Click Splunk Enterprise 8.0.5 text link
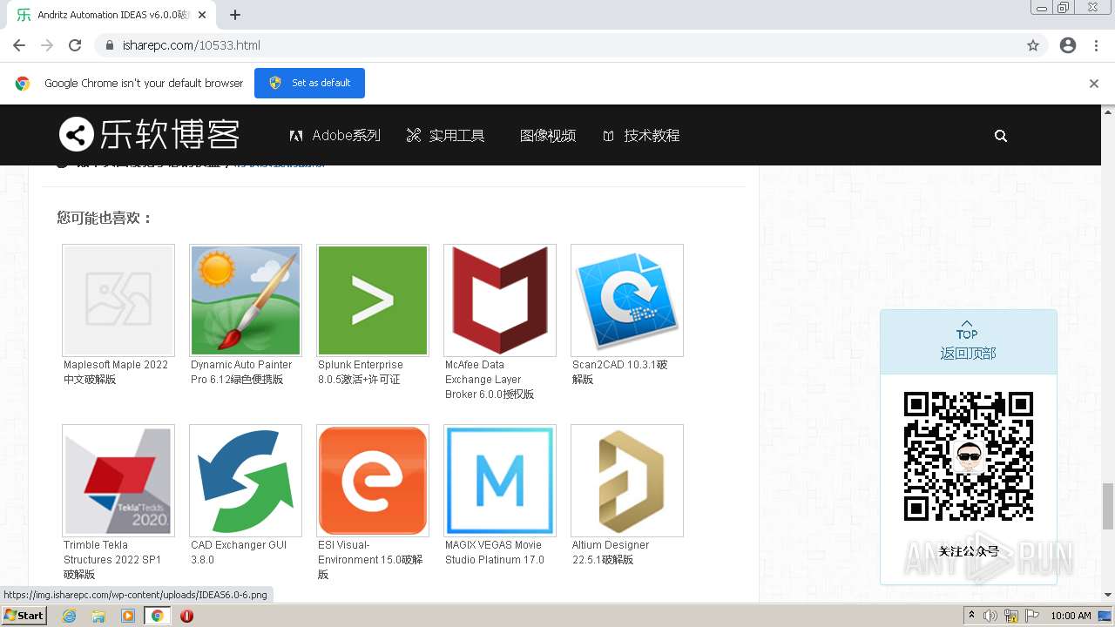 pyautogui.click(x=361, y=372)
